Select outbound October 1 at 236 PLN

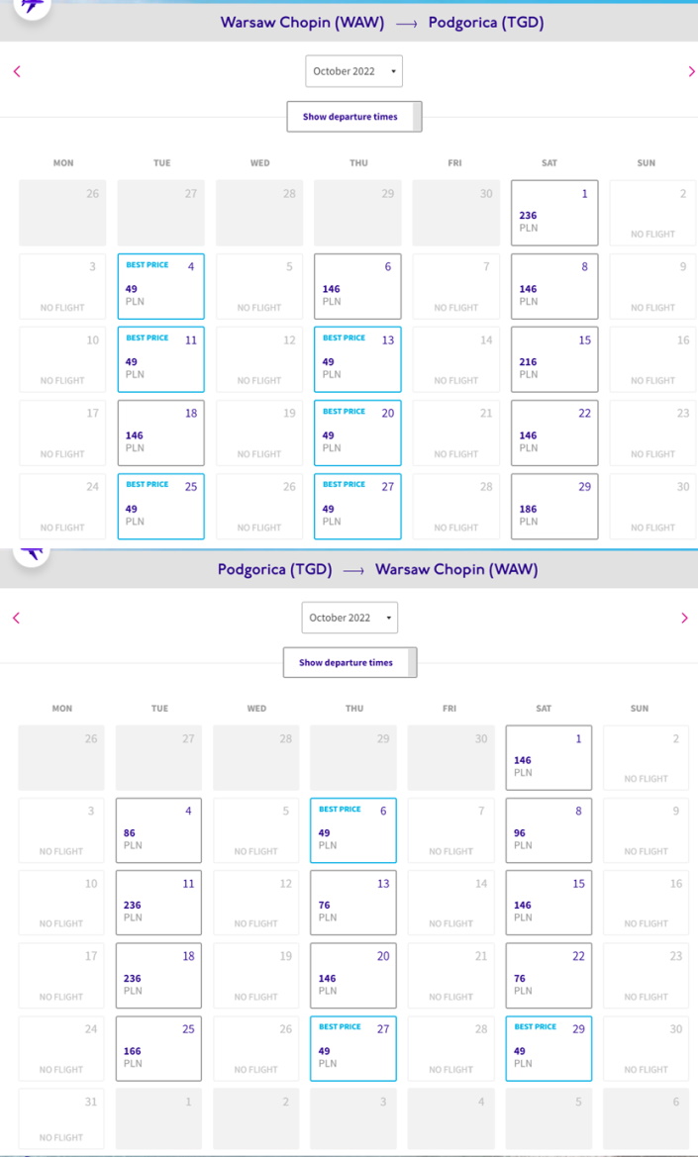554,213
